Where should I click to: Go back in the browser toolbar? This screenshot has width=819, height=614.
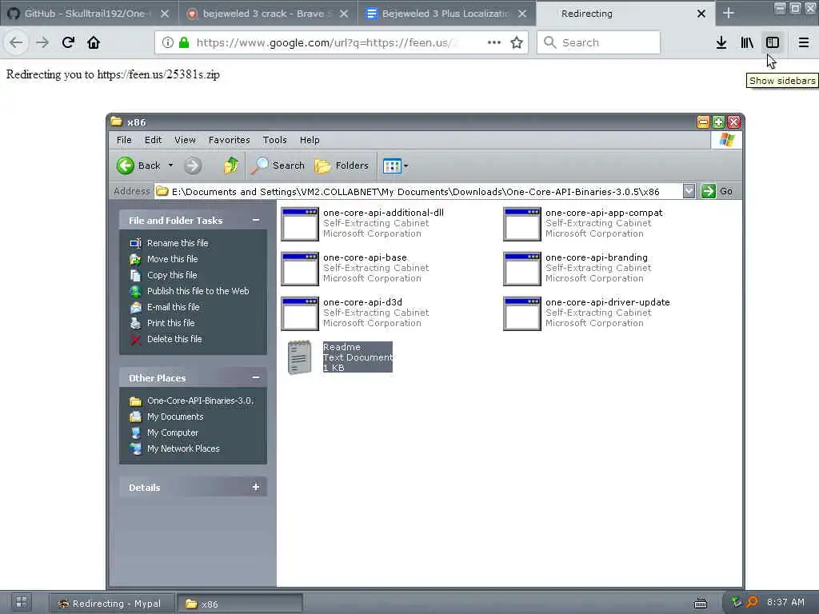16,42
